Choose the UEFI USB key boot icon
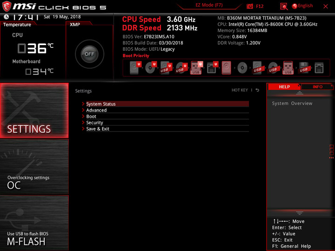 (x=196, y=68)
